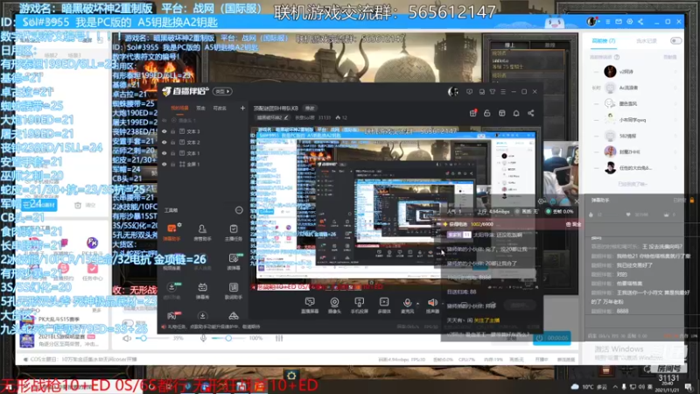Open the Windows notification center icon

pyautogui.click(x=689, y=386)
